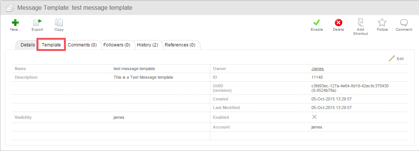This screenshot has height=151, width=419.
Task: Click the message template envelope header icon
Action: click(x=11, y=7)
